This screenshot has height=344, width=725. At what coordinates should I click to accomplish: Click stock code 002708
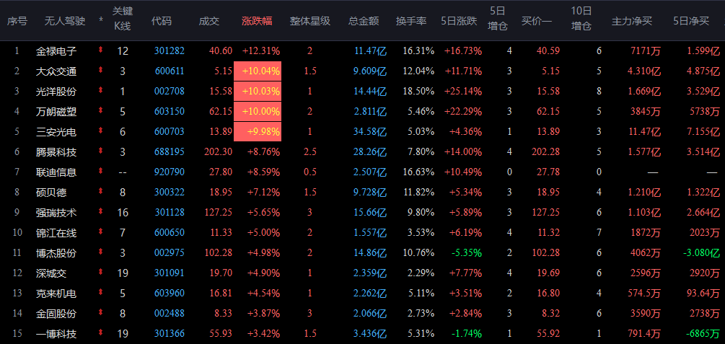point(170,92)
